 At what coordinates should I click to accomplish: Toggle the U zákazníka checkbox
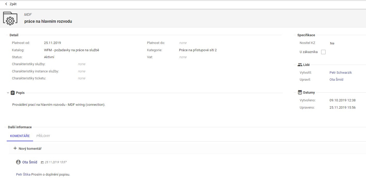click(323, 52)
